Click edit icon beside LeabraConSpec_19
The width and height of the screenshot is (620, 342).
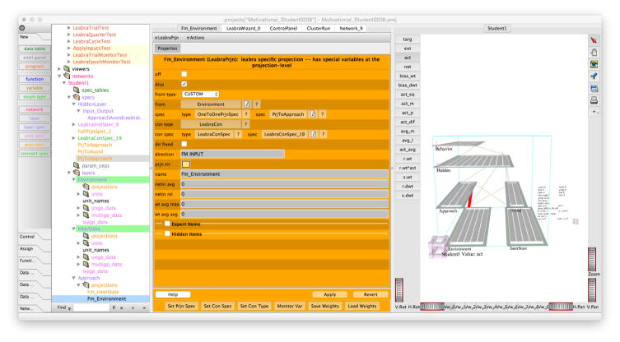coord(314,134)
